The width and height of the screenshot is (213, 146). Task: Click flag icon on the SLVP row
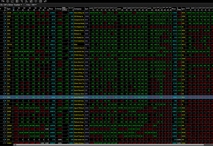(x=6, y=69)
